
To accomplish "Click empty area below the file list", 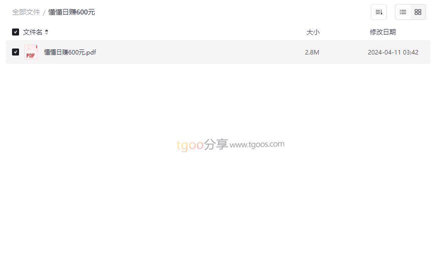I will pyautogui.click(x=218, y=209).
